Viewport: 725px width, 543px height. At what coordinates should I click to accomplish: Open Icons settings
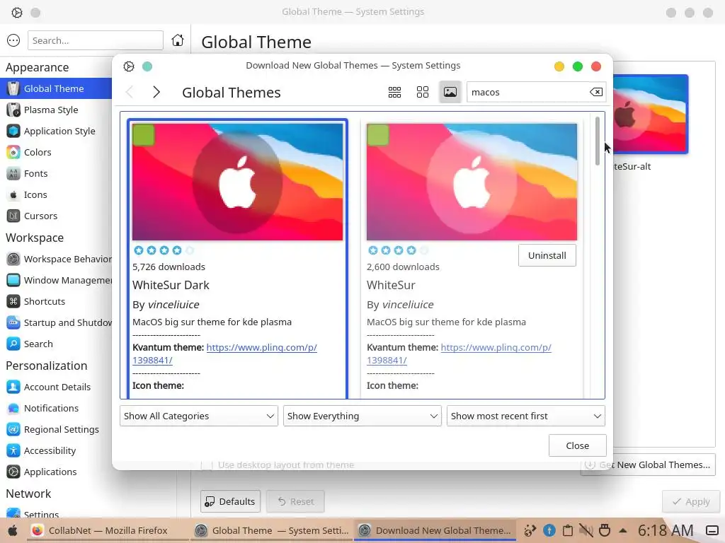pyautogui.click(x=56, y=195)
